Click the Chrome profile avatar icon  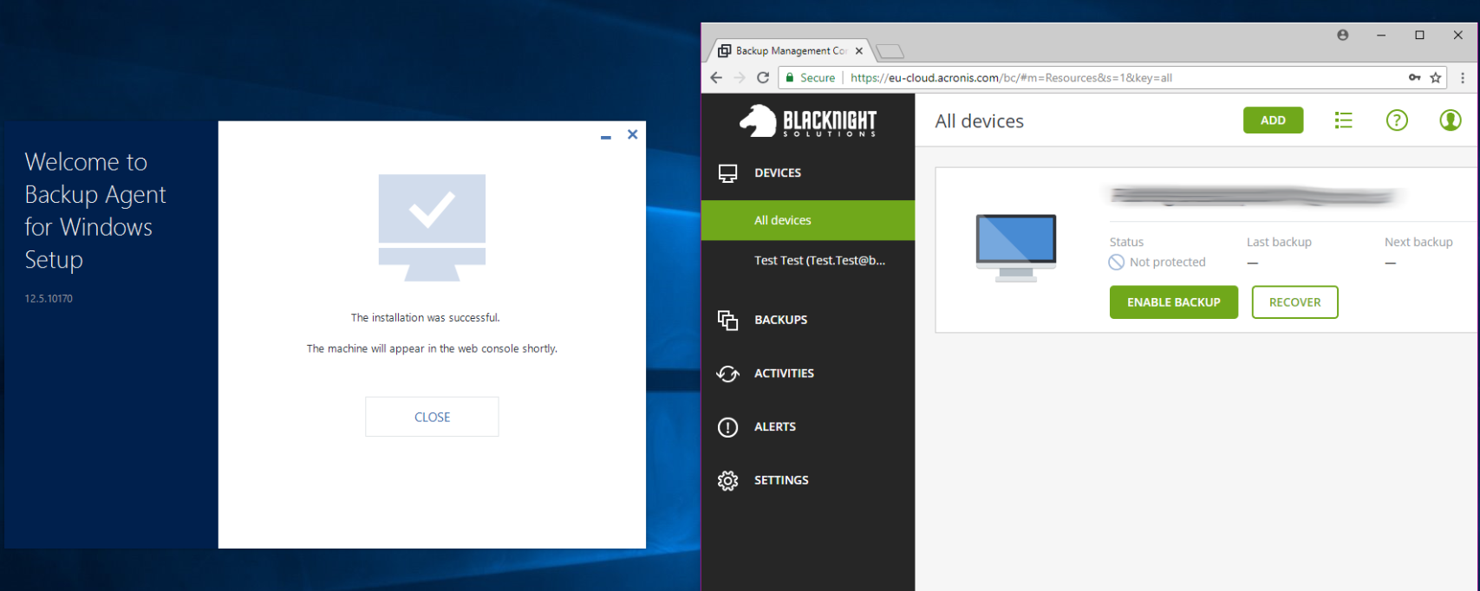1343,35
